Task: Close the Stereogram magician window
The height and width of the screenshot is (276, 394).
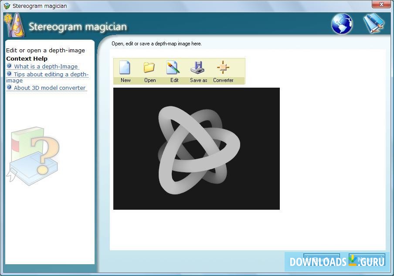Action: pyautogui.click(x=381, y=4)
